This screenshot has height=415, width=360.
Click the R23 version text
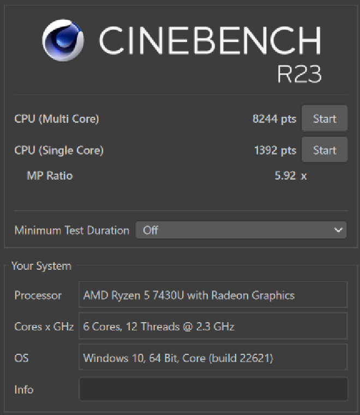point(299,74)
